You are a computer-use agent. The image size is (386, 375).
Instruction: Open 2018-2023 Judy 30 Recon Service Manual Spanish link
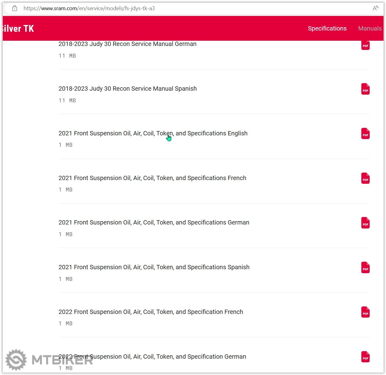(x=127, y=89)
